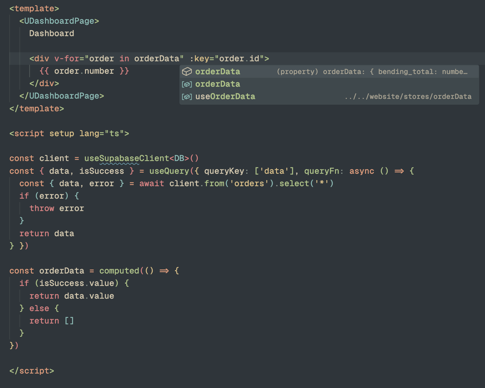The width and height of the screenshot is (485, 388).
Task: Click ':key' attribute in the div tag
Action: click(199, 59)
